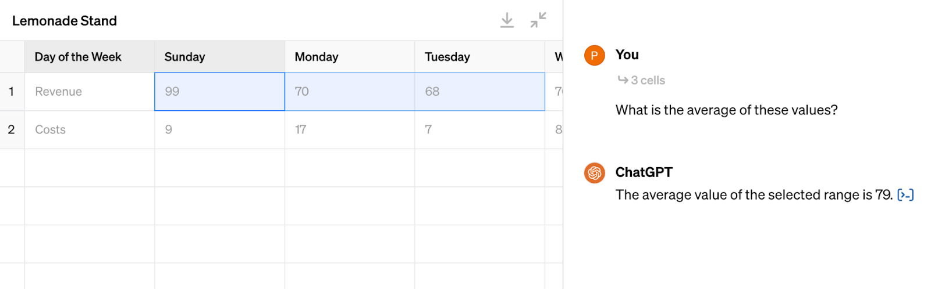Select Day of the Week header

90,57
